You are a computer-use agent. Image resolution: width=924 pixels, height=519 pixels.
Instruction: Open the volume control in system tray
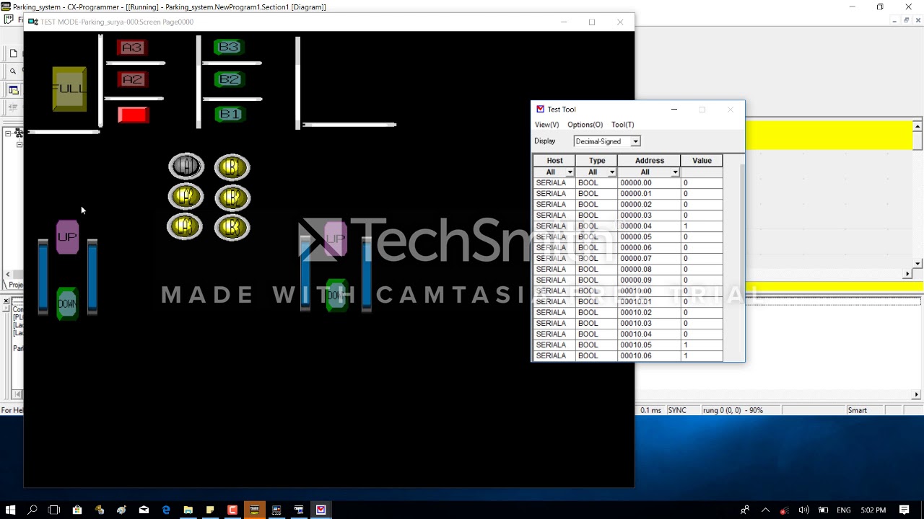[x=803, y=510]
